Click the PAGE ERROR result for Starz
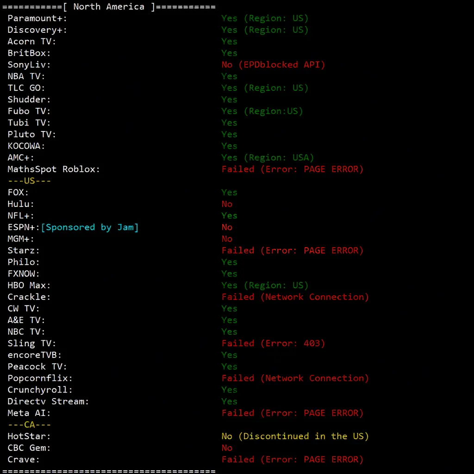Viewport: 474px width, 474px height. (x=293, y=250)
